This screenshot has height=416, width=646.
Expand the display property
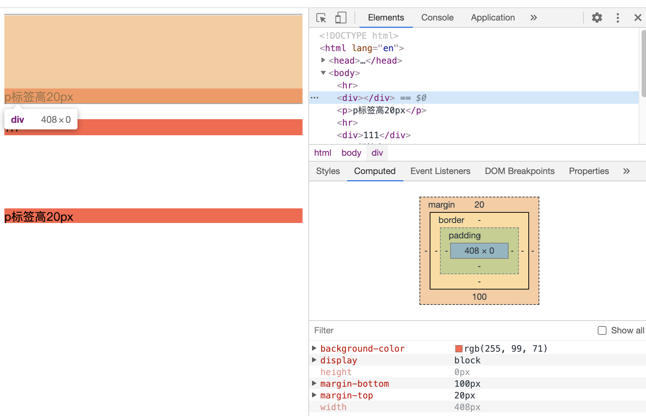point(314,360)
